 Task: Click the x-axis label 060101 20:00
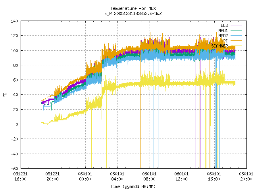[246, 177]
